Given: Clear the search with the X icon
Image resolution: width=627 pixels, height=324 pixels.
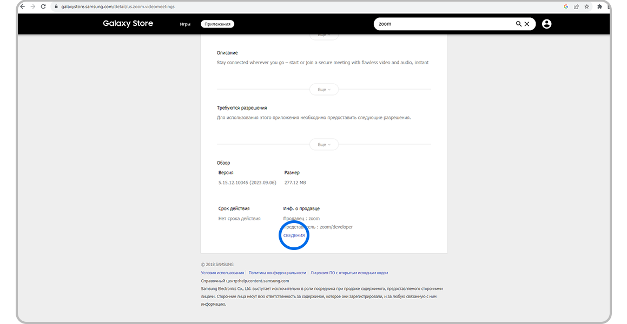Looking at the screenshot, I should coord(526,24).
